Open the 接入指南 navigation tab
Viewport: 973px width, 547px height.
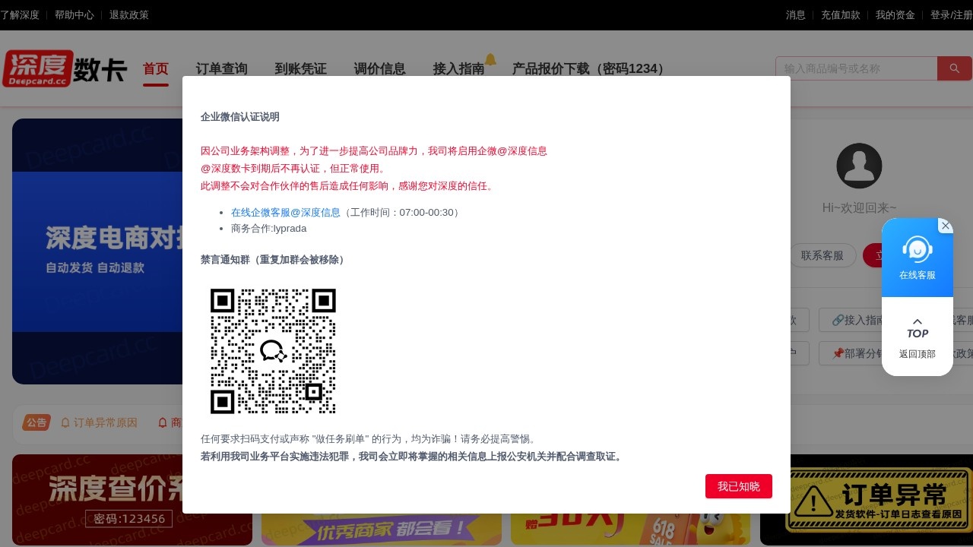coord(458,69)
